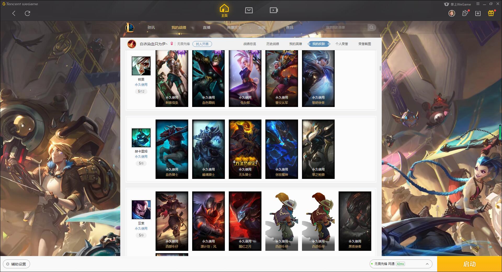
Task: Switch to the 查找 tab
Action: [x=290, y=27]
